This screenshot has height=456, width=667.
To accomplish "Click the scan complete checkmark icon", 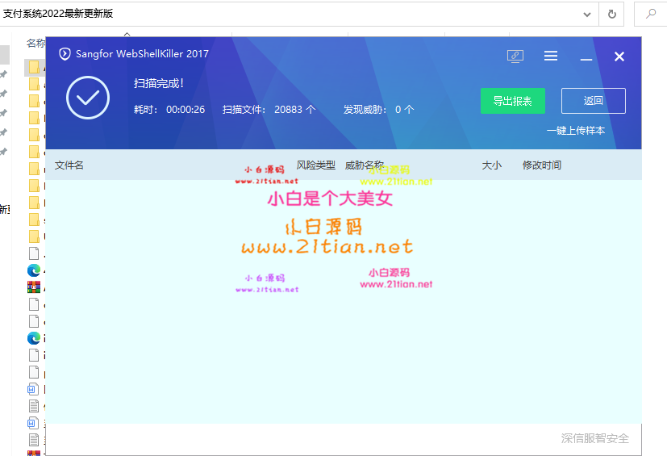I will 88,98.
